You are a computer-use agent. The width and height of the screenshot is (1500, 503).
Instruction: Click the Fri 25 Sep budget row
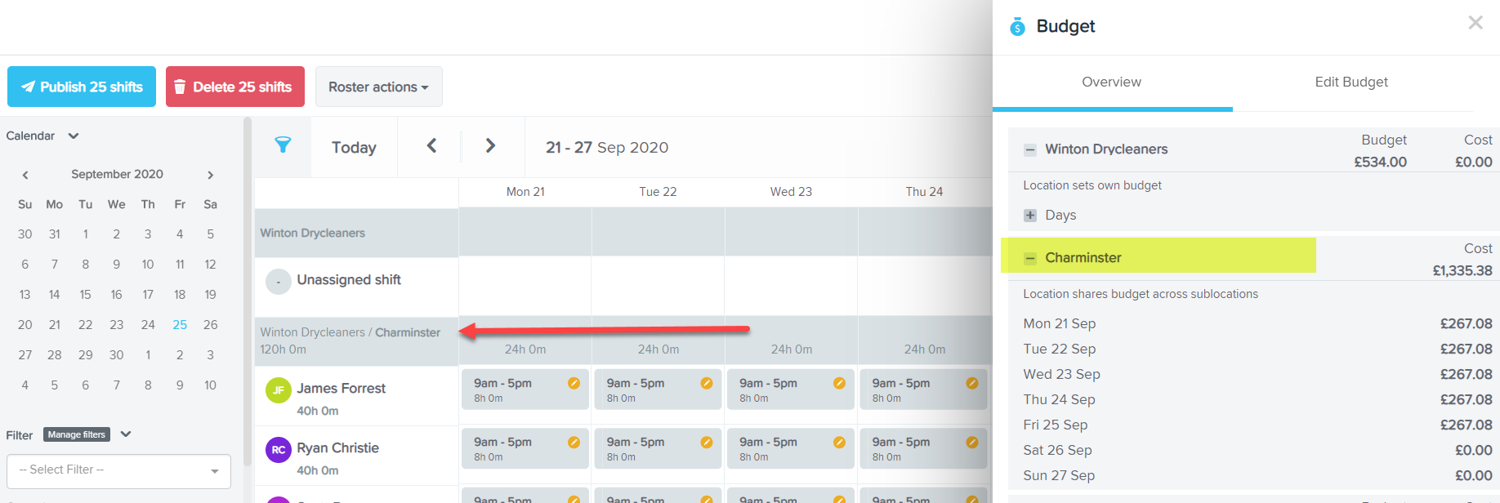(1257, 425)
